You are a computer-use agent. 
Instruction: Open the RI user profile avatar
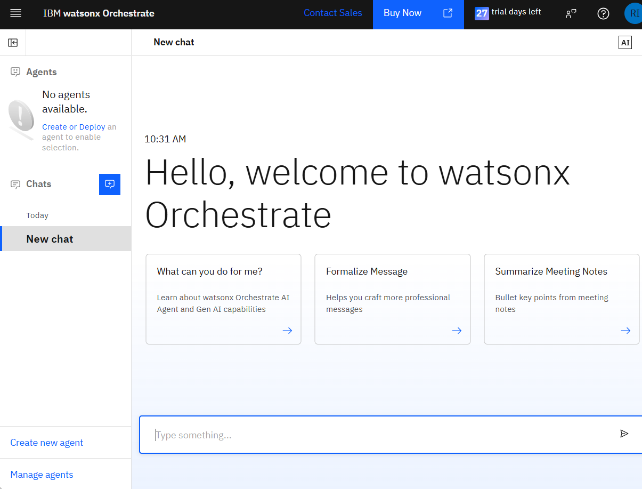[633, 14]
